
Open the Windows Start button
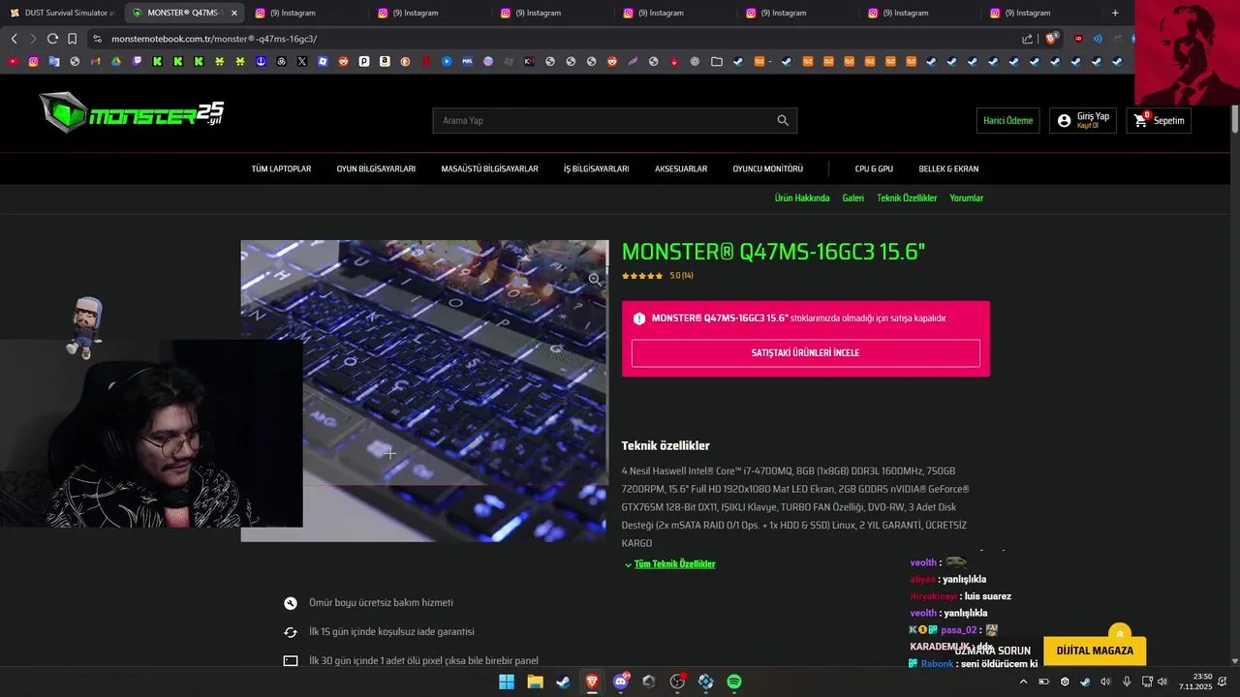(x=506, y=682)
